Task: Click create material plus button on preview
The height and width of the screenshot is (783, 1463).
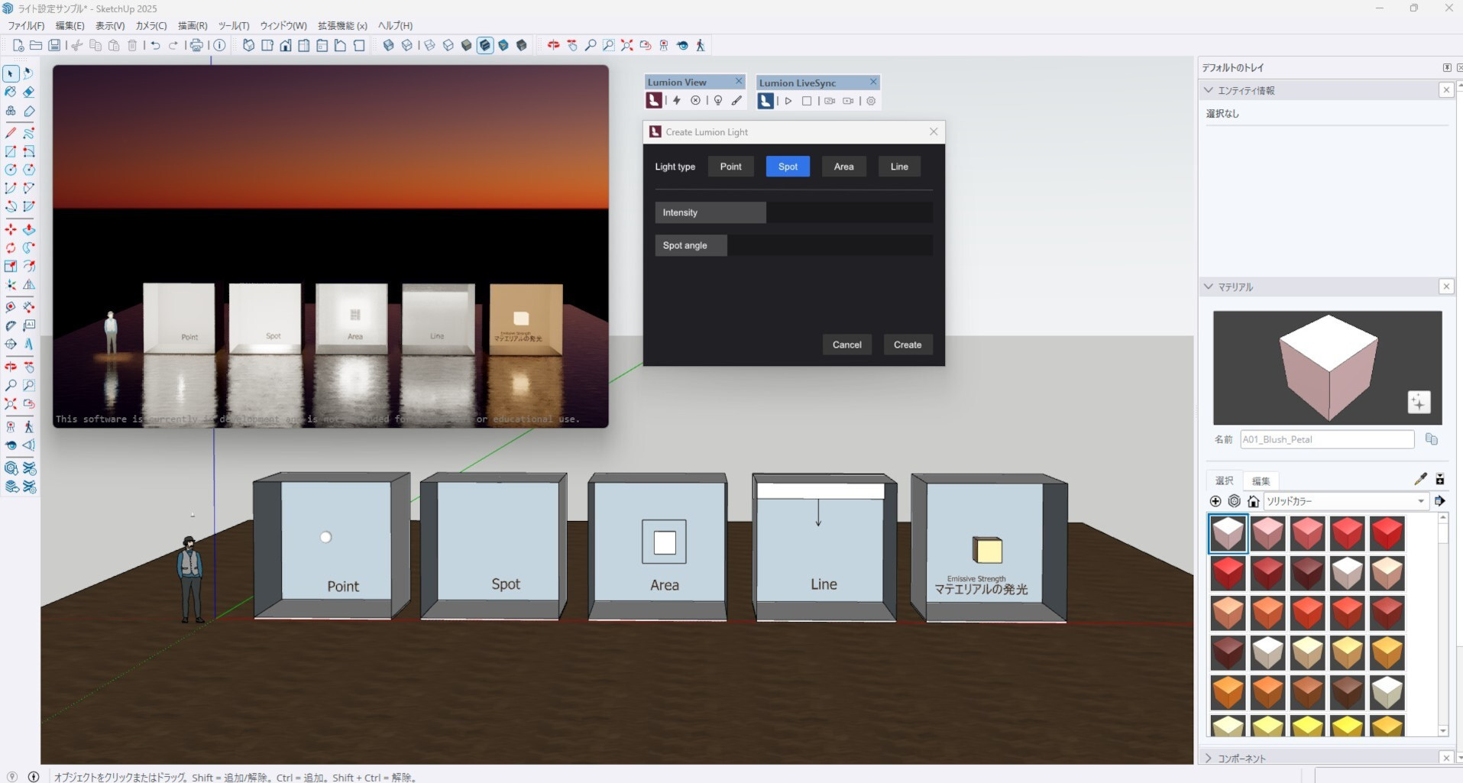Action: (x=1419, y=403)
